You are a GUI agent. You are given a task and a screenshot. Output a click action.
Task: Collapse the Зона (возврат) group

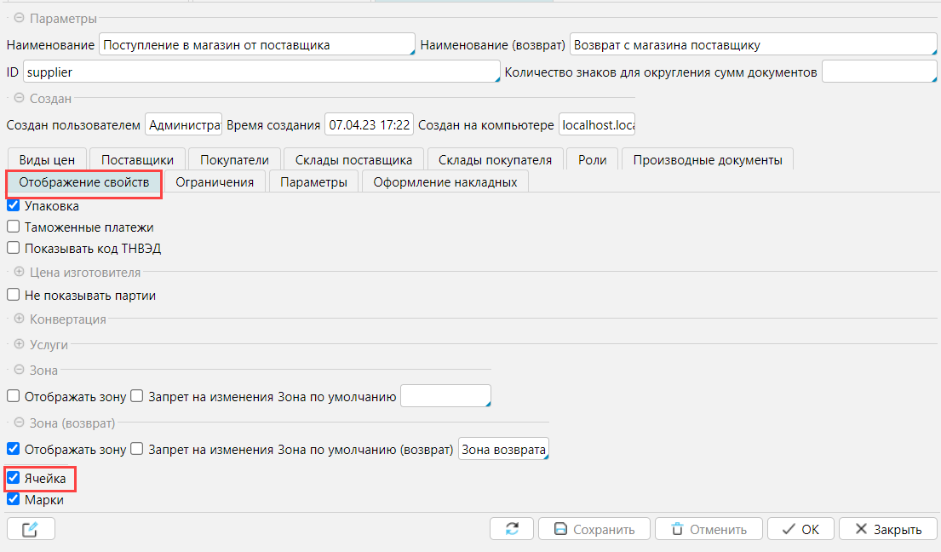pyautogui.click(x=20, y=423)
